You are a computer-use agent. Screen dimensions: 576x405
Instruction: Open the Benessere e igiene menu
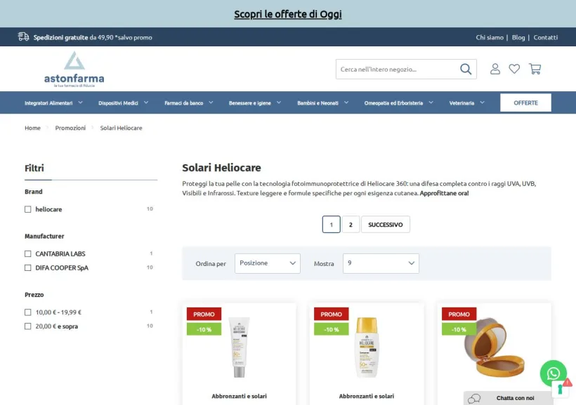tap(250, 103)
